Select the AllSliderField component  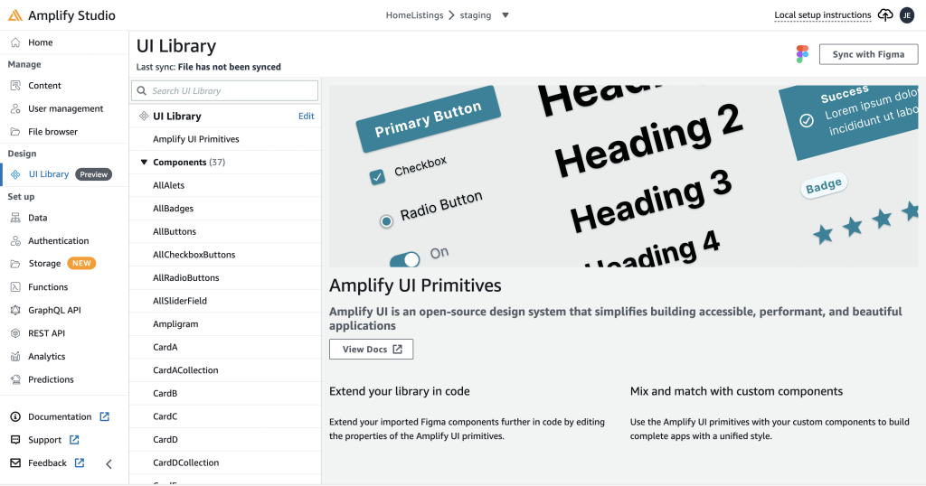pyautogui.click(x=180, y=301)
